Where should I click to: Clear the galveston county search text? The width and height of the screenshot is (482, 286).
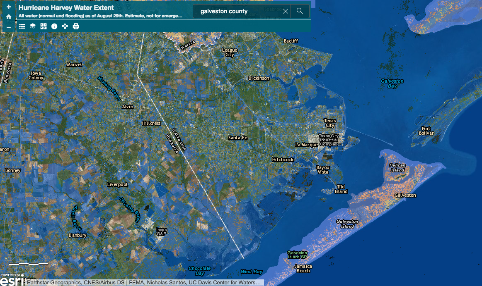tap(286, 11)
